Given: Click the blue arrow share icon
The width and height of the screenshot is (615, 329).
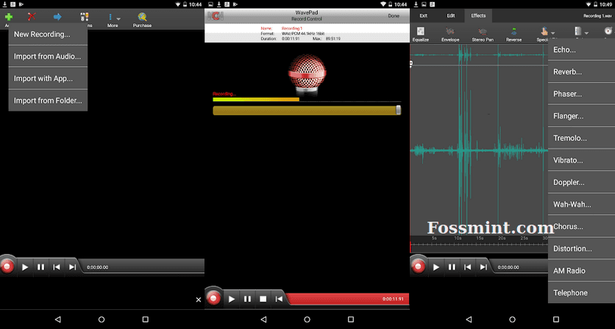Looking at the screenshot, I should point(57,16).
